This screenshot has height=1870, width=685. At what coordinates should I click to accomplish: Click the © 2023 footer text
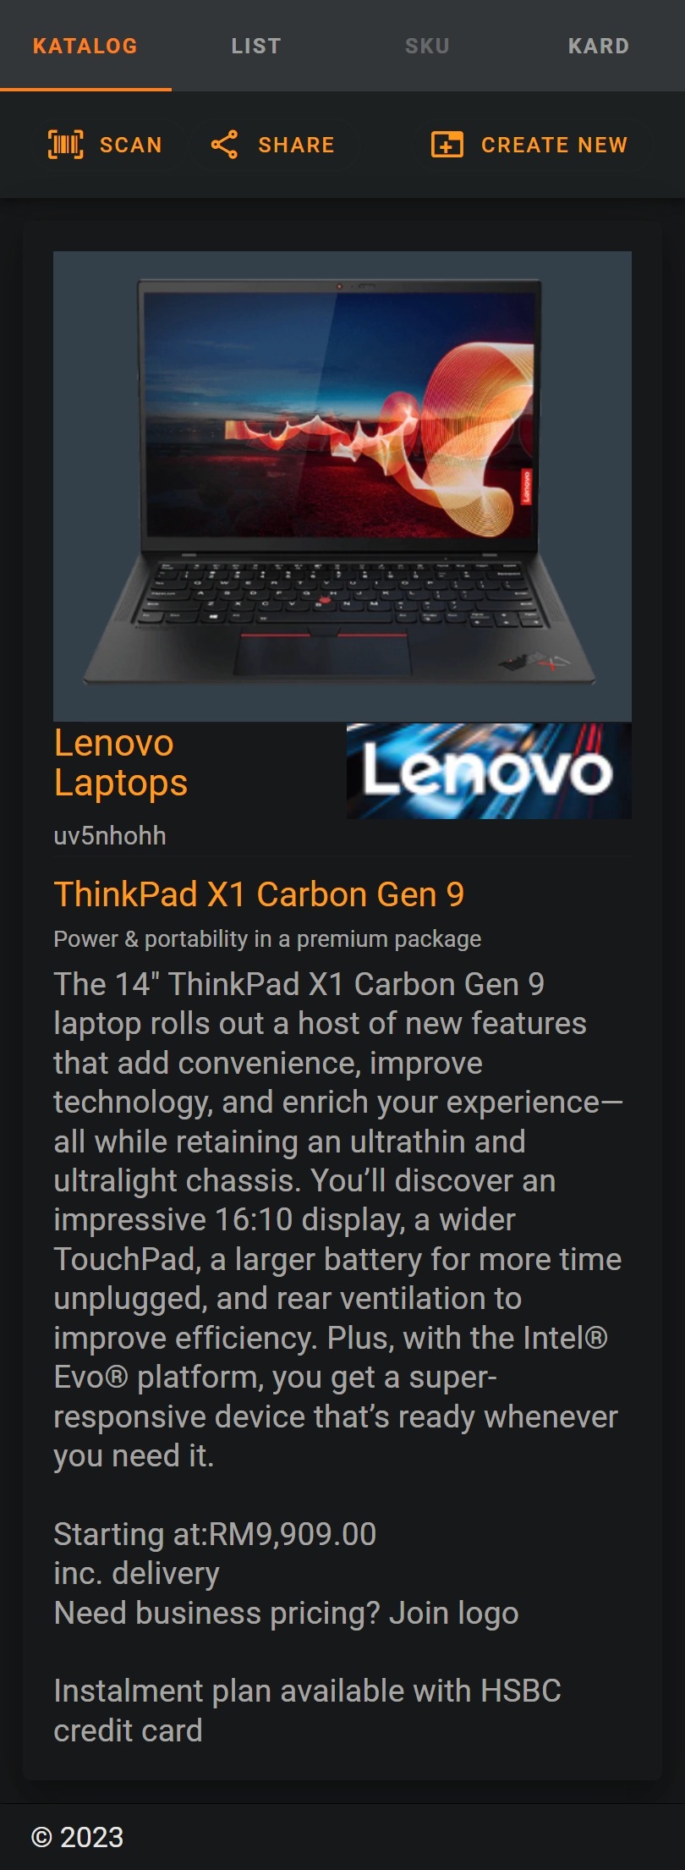pyautogui.click(x=77, y=1837)
